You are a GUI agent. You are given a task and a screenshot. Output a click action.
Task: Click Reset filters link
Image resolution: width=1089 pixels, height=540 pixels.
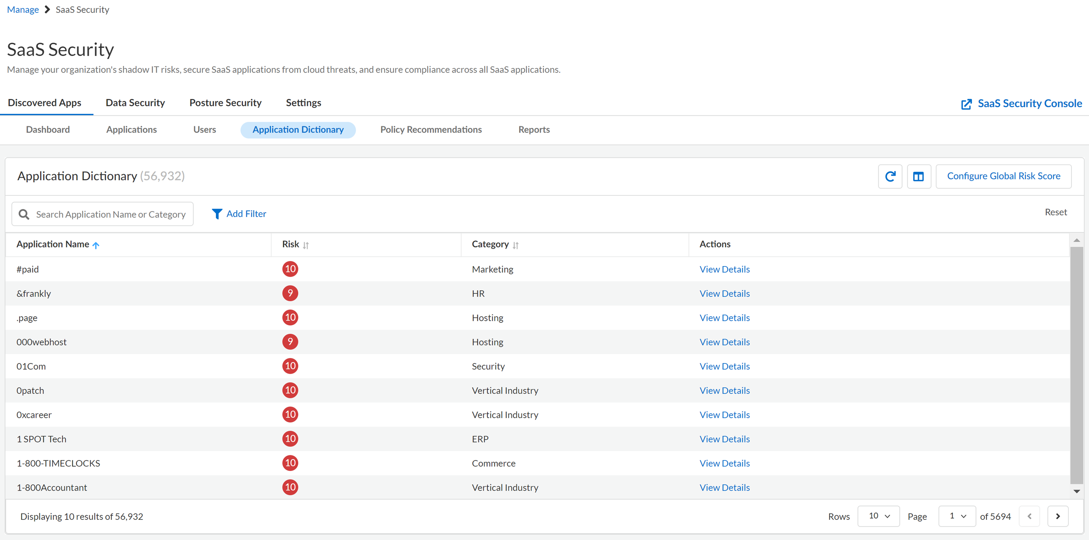[1056, 212]
